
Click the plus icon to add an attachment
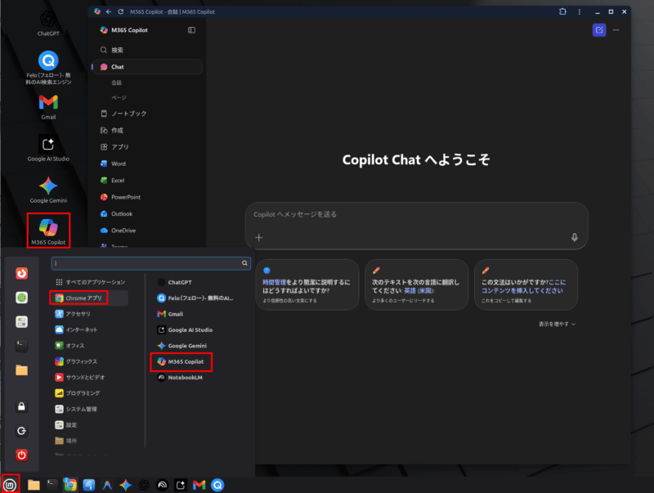point(259,237)
